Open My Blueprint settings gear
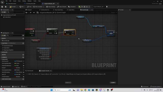 click(x=23, y=36)
